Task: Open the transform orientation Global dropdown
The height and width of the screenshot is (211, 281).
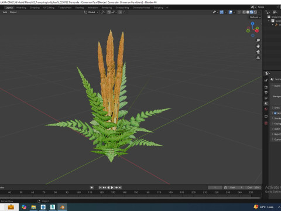Action: pyautogui.click(x=91, y=12)
